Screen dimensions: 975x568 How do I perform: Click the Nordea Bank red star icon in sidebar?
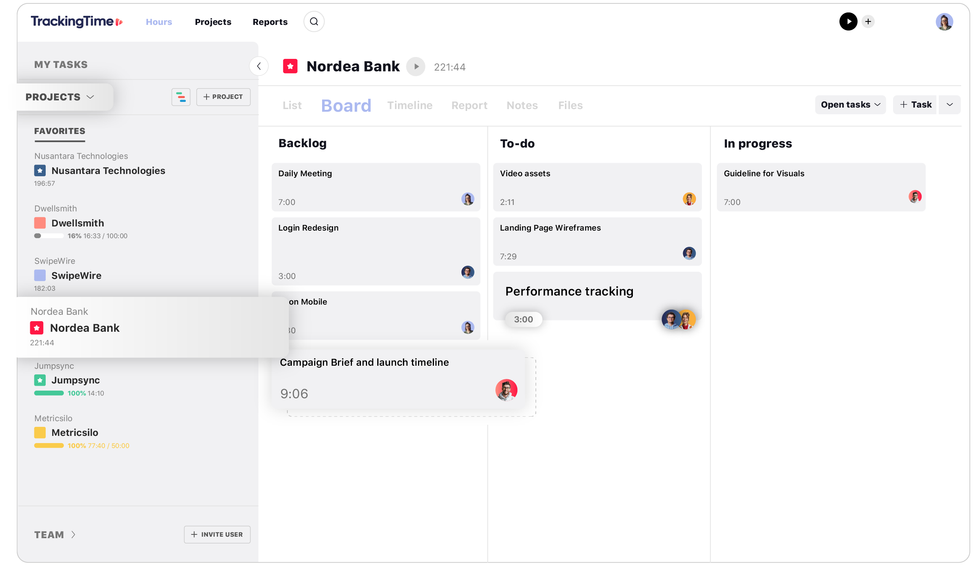point(36,328)
